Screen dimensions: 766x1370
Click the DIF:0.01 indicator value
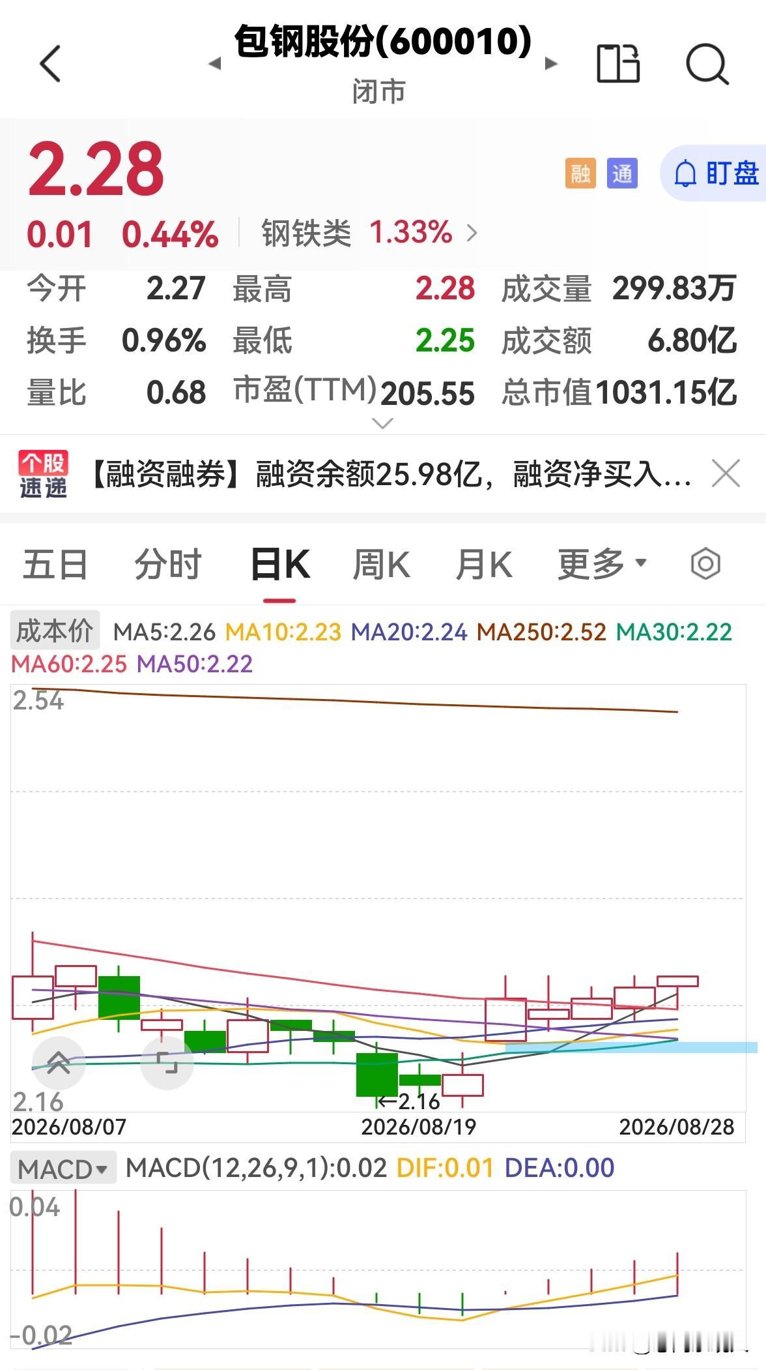tap(446, 1168)
